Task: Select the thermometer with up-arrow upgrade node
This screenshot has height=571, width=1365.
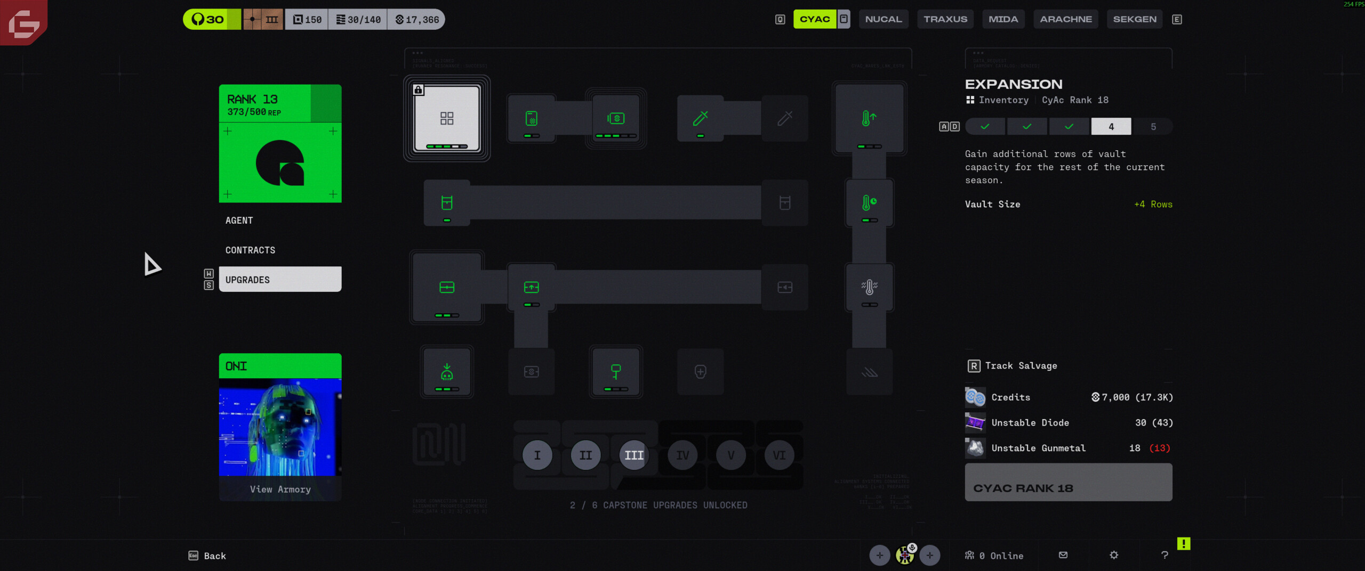Action: point(869,119)
